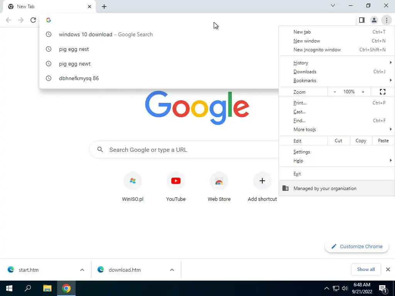Increase zoom with plus button

point(363,92)
